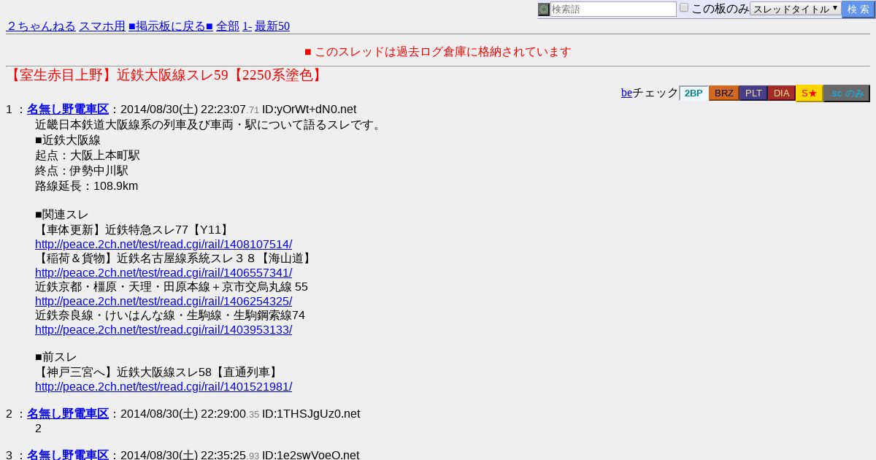Open 名無し野電車区 name link on post 3

[68, 455]
